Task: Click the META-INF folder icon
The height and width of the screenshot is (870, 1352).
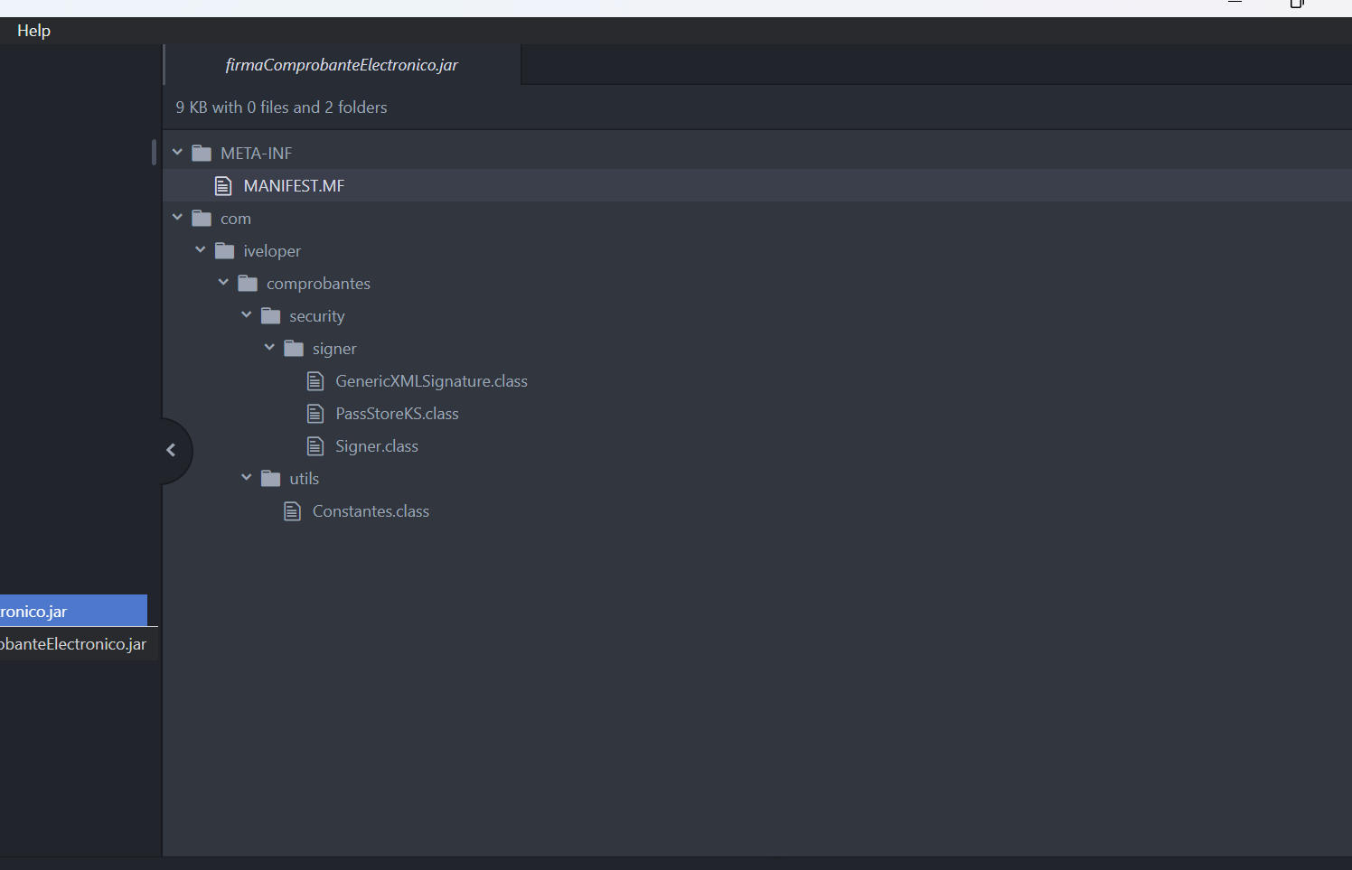Action: point(202,154)
